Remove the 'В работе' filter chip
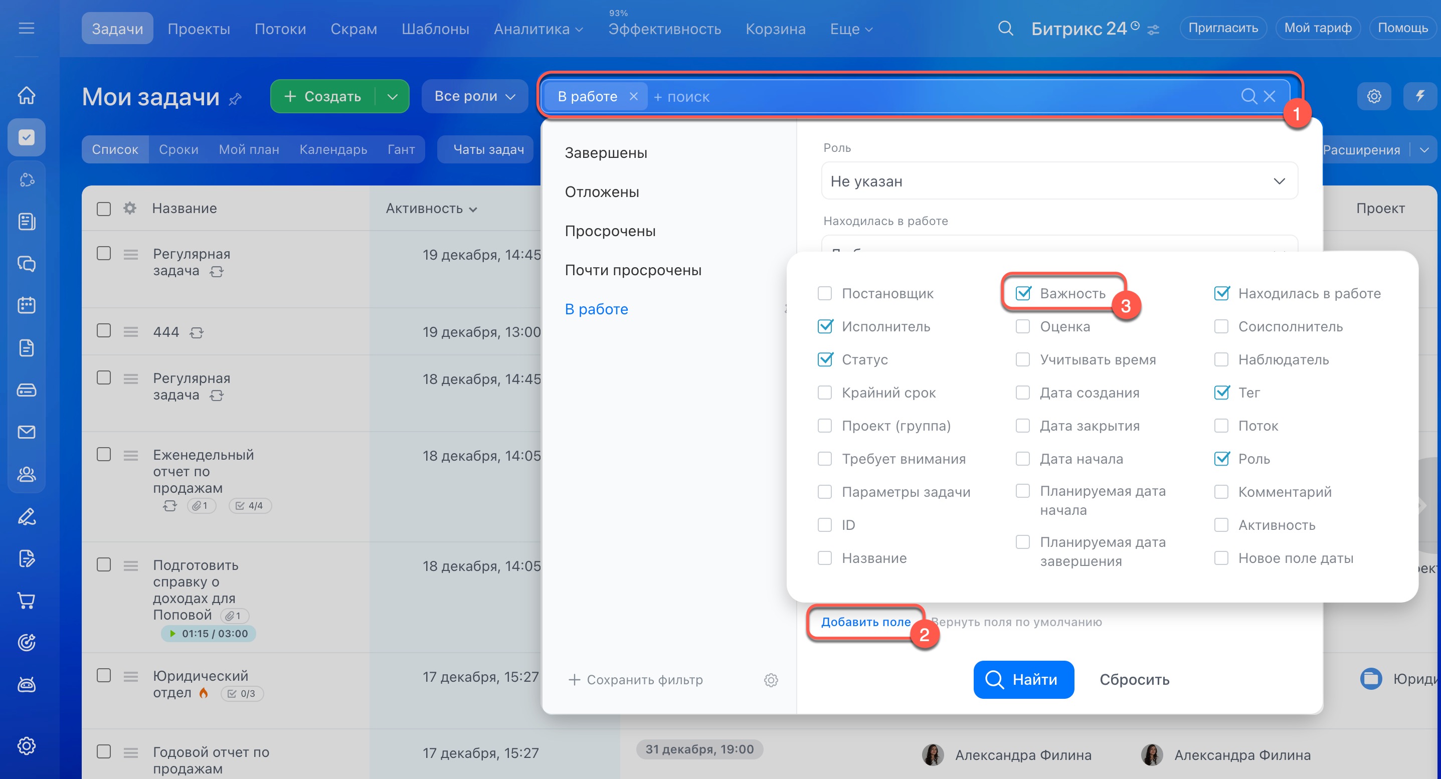 (633, 97)
